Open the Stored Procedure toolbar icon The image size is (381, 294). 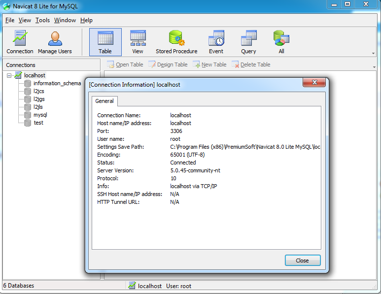click(176, 42)
